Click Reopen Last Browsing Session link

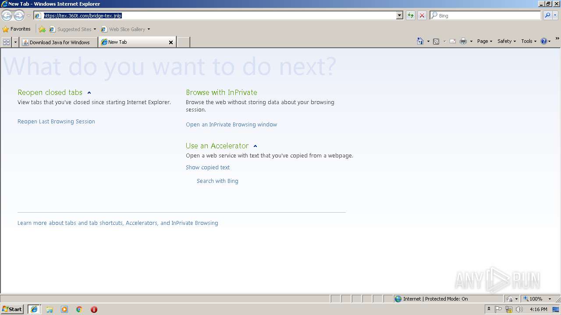56,122
